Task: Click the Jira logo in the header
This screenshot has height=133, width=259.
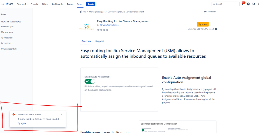Action: click(10, 4)
